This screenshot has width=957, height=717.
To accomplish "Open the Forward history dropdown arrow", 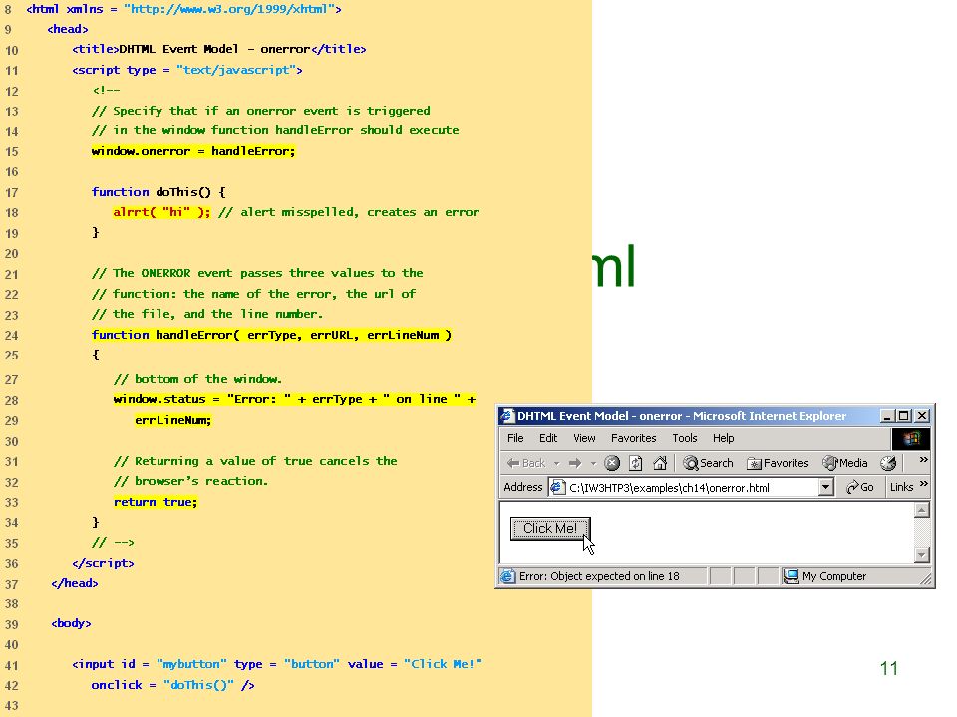I will click(593, 464).
